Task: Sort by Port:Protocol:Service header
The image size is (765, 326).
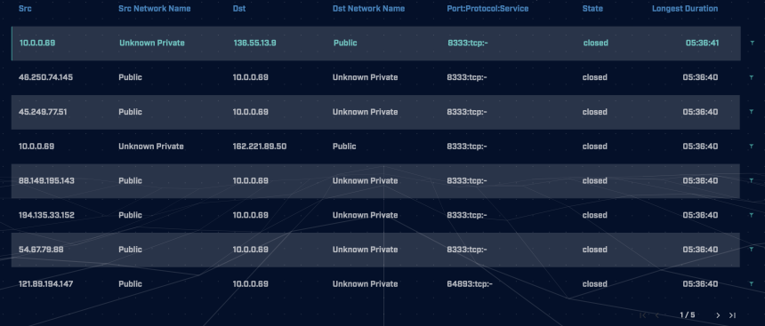Action: [487, 8]
